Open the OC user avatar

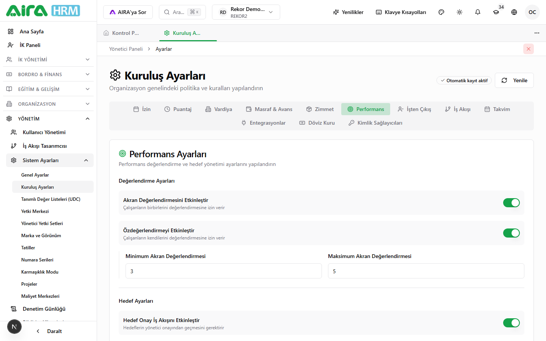tap(532, 12)
